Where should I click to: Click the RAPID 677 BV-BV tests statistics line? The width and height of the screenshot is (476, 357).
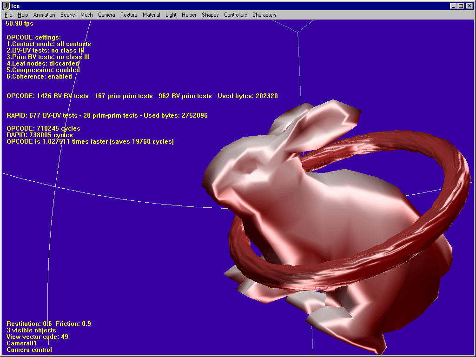107,115
